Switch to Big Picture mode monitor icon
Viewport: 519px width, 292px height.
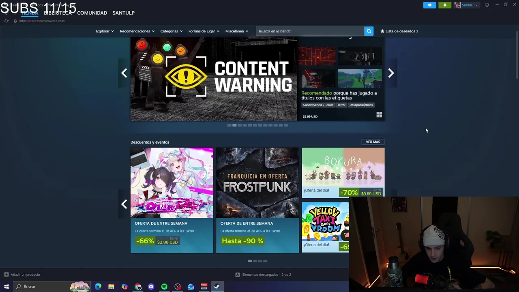[487, 5]
